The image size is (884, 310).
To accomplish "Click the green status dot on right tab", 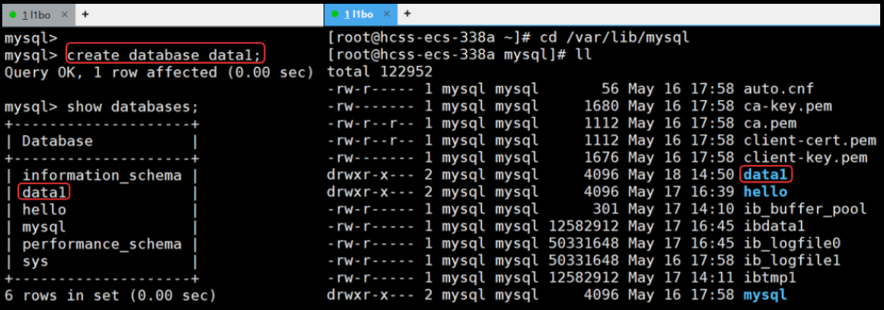I will (x=335, y=14).
